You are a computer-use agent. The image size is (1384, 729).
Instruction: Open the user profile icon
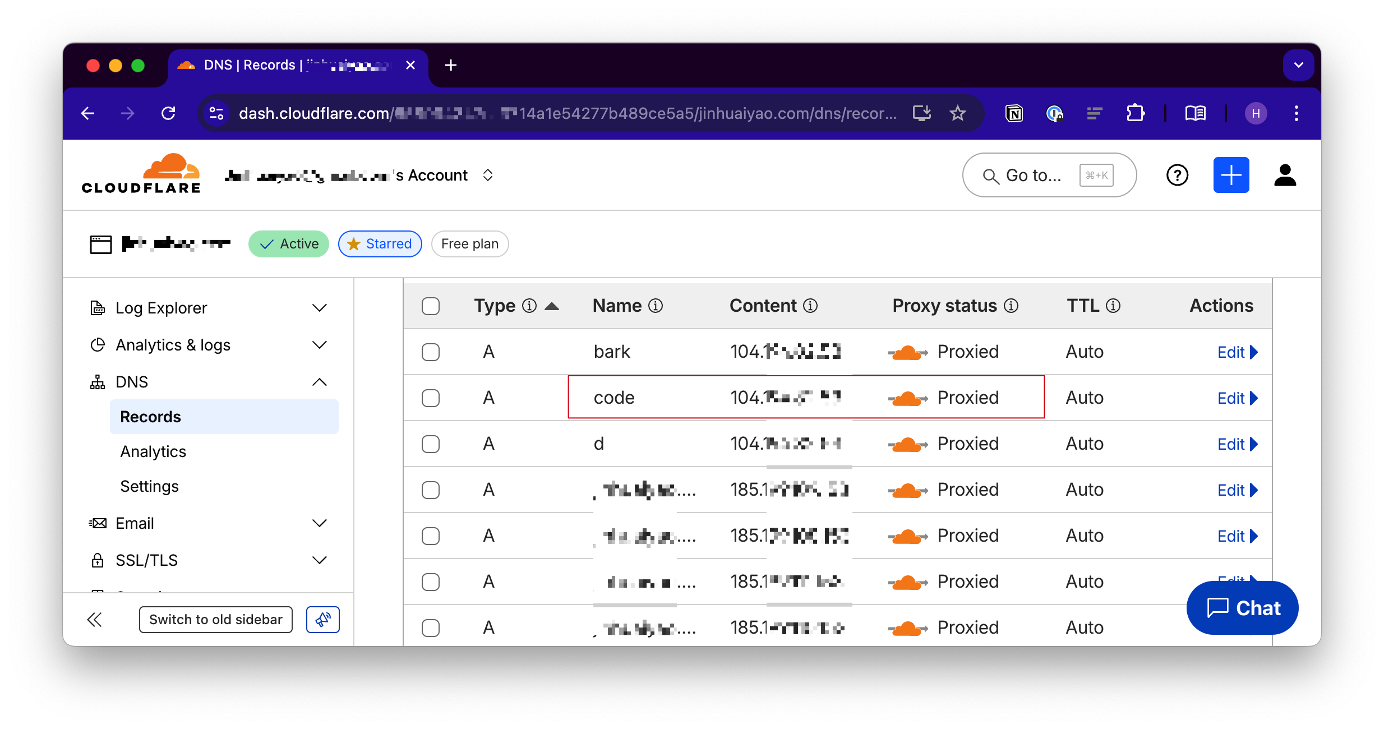(1285, 176)
